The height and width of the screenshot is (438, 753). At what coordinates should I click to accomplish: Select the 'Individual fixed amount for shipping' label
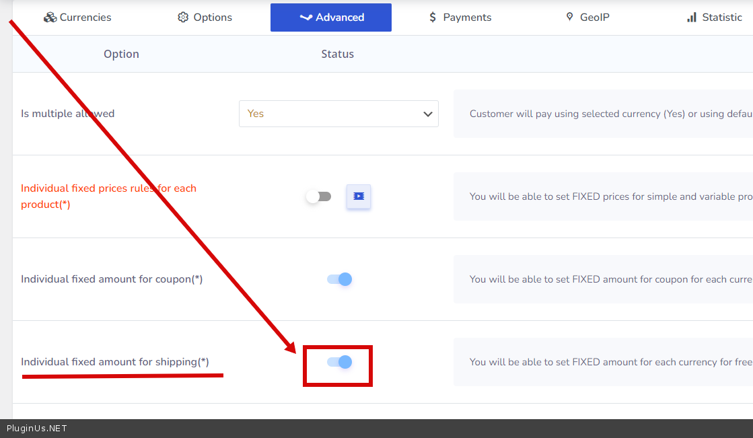pos(115,362)
